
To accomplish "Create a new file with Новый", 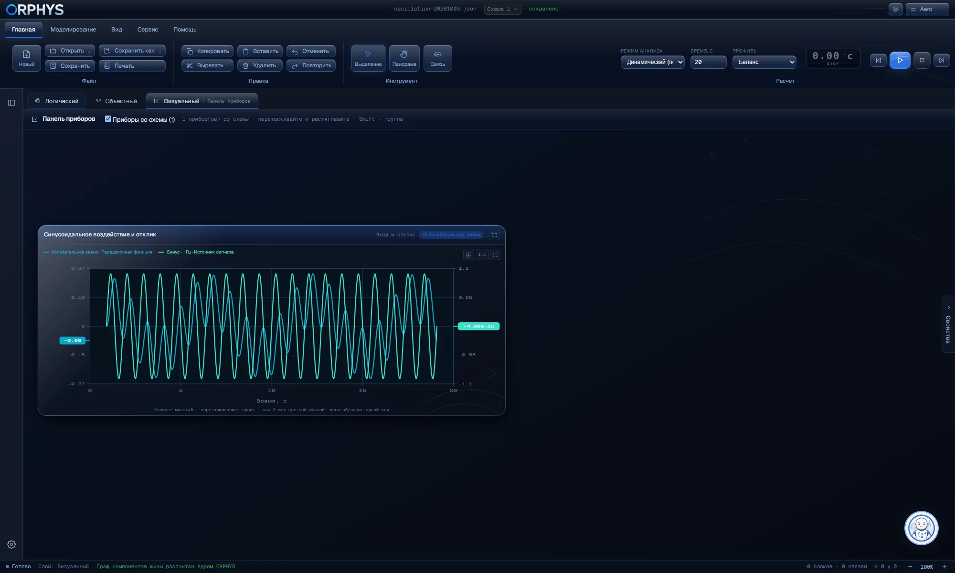I will pos(27,58).
